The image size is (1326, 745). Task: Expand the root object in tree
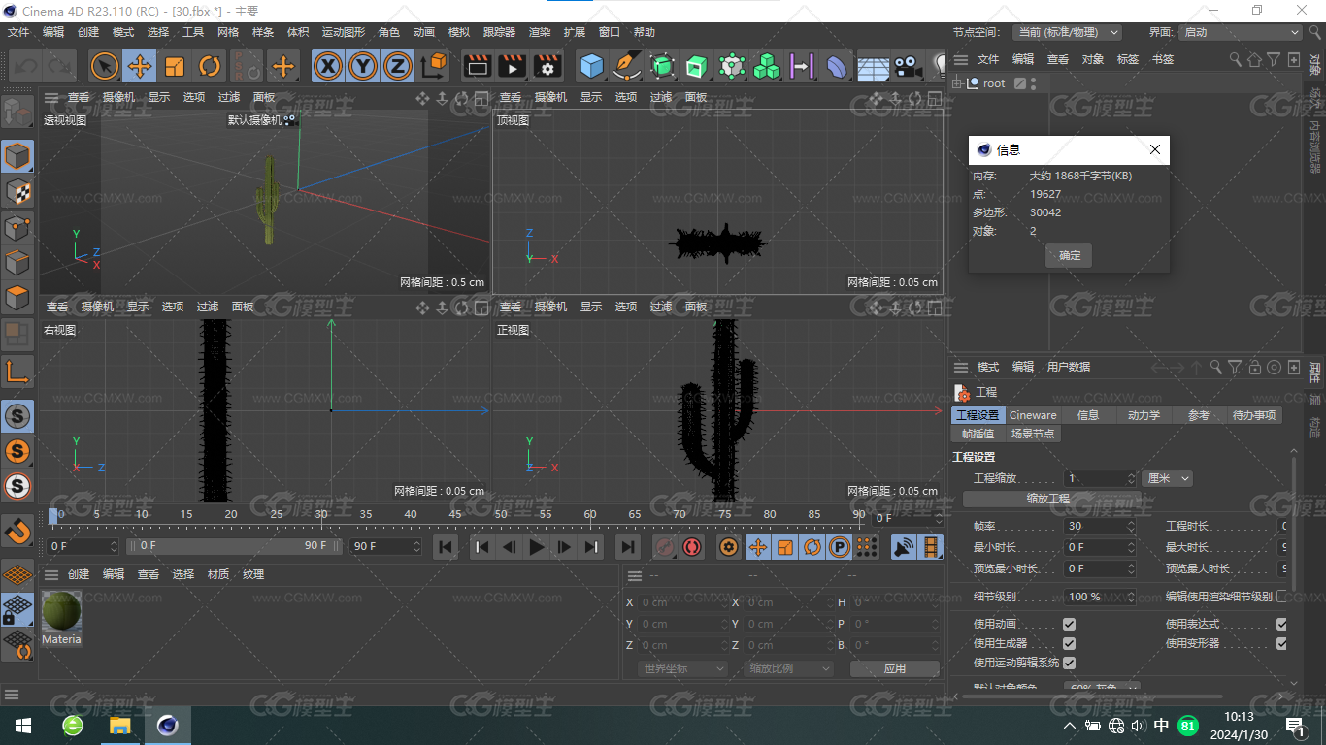(957, 83)
